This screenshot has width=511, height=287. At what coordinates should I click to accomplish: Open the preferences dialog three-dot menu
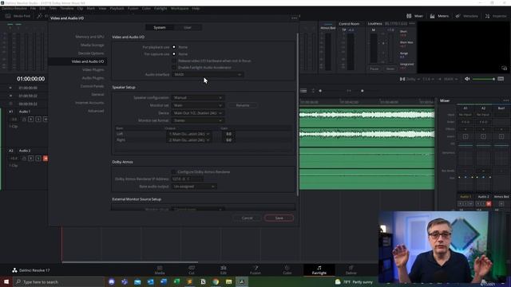[x=295, y=18]
